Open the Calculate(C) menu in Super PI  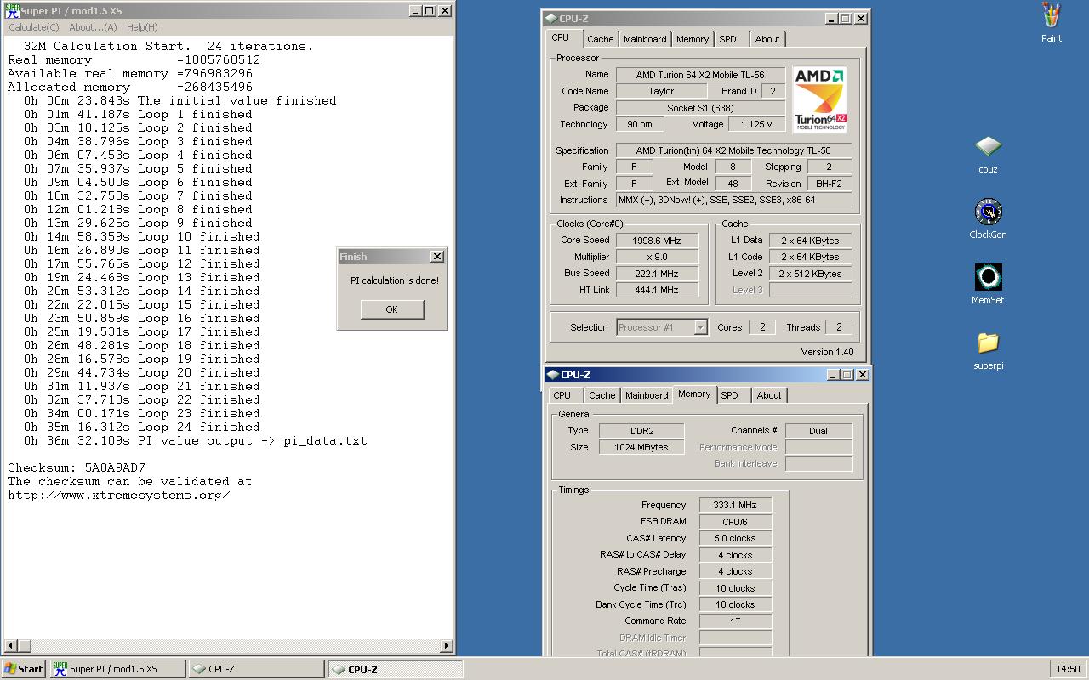coord(33,27)
